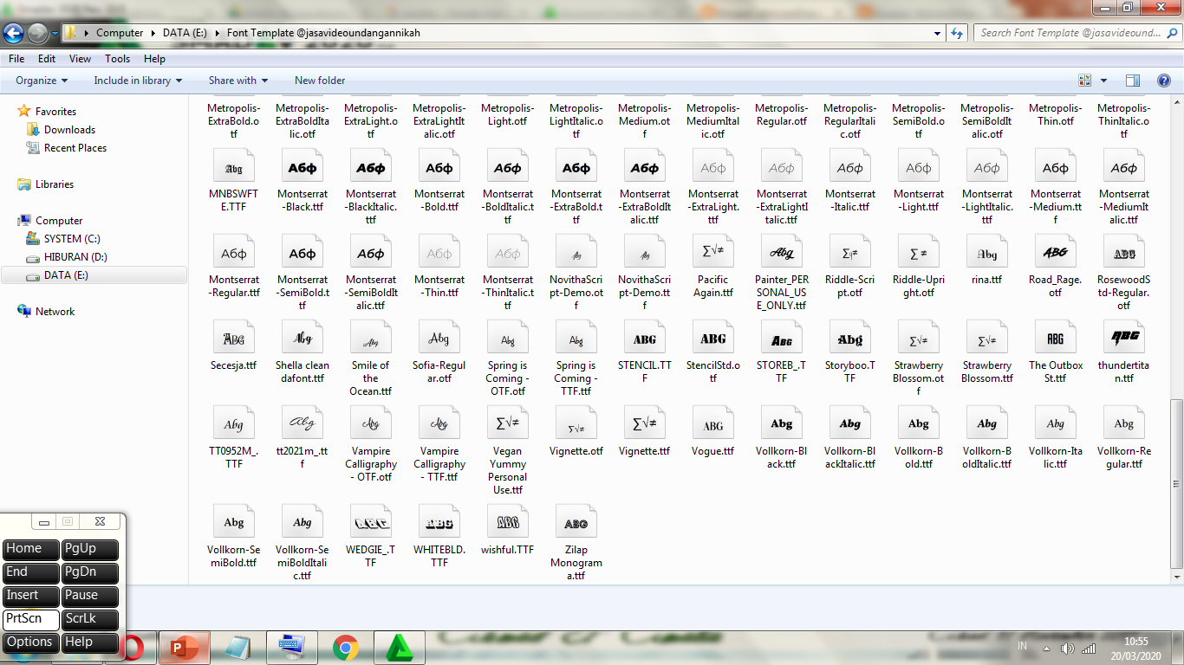Open the Help menu
This screenshot has width=1184, height=665.
[x=154, y=59]
